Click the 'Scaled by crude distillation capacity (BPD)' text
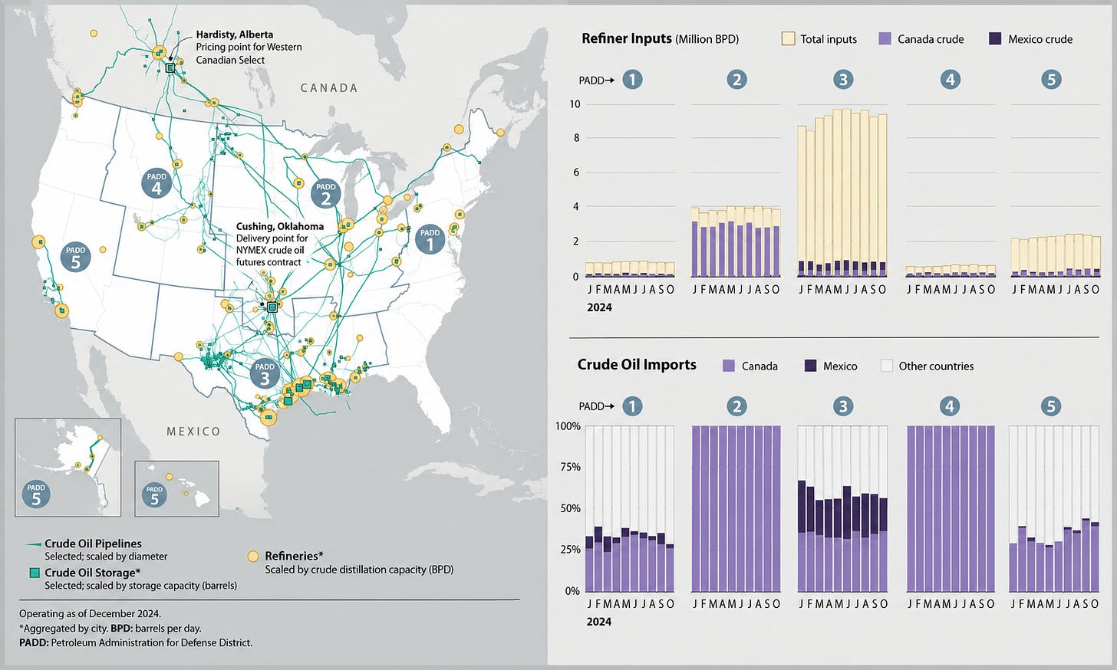This screenshot has height=670, width=1117. 359,570
